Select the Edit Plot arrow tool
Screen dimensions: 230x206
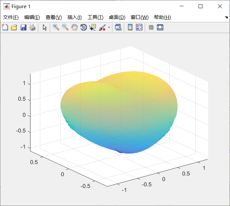[45, 27]
